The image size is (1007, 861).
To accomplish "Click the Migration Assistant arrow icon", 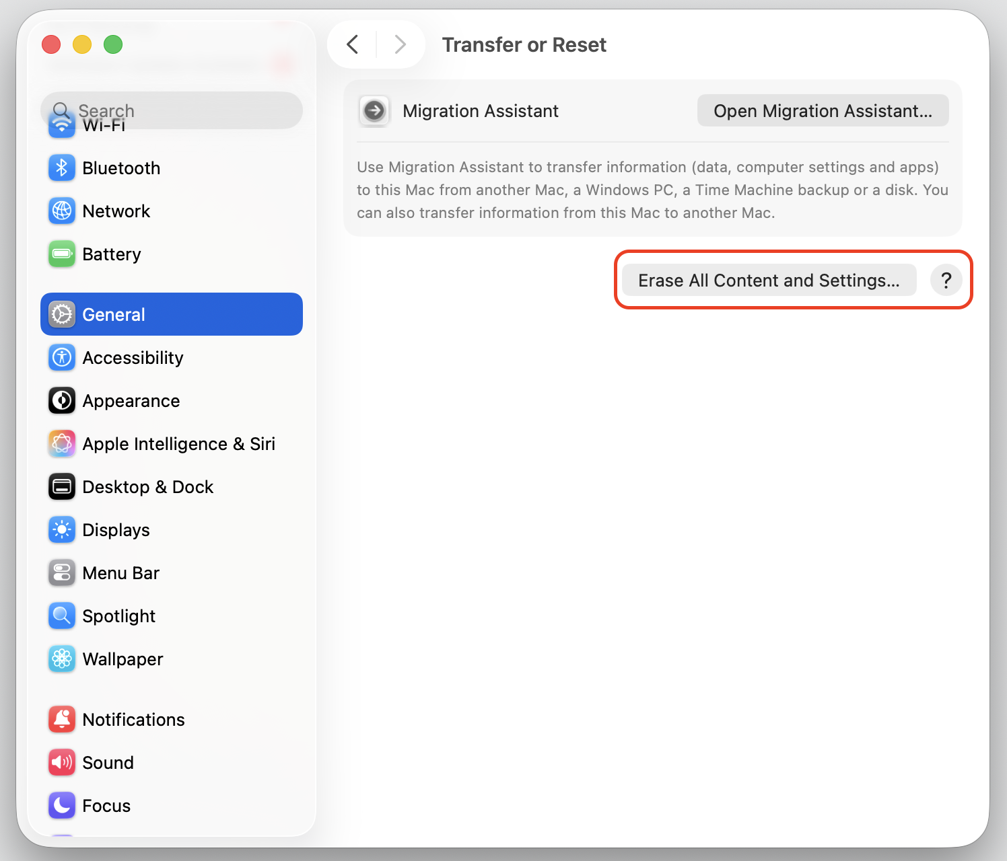I will click(x=374, y=111).
